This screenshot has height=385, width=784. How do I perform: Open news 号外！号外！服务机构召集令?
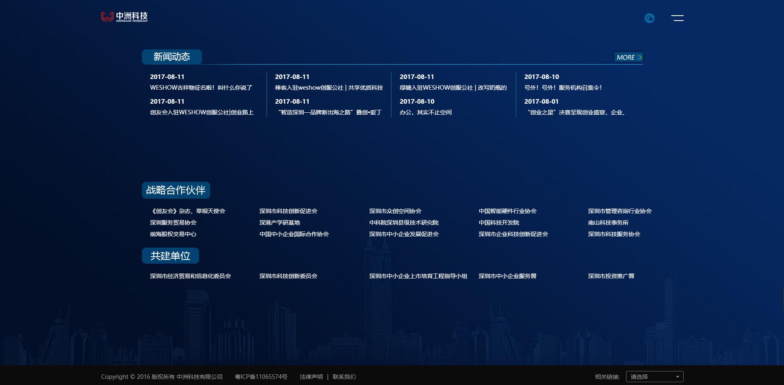[x=563, y=88]
